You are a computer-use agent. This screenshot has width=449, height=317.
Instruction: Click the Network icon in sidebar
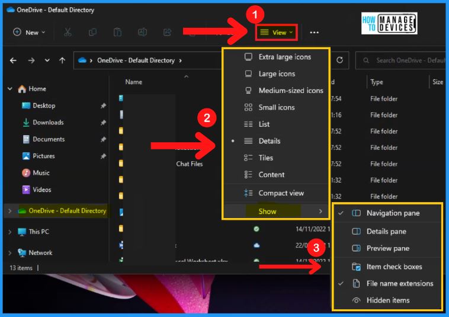click(22, 253)
